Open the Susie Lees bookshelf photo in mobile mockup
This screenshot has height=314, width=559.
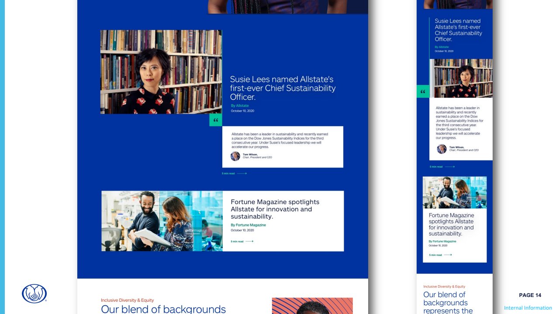click(462, 78)
